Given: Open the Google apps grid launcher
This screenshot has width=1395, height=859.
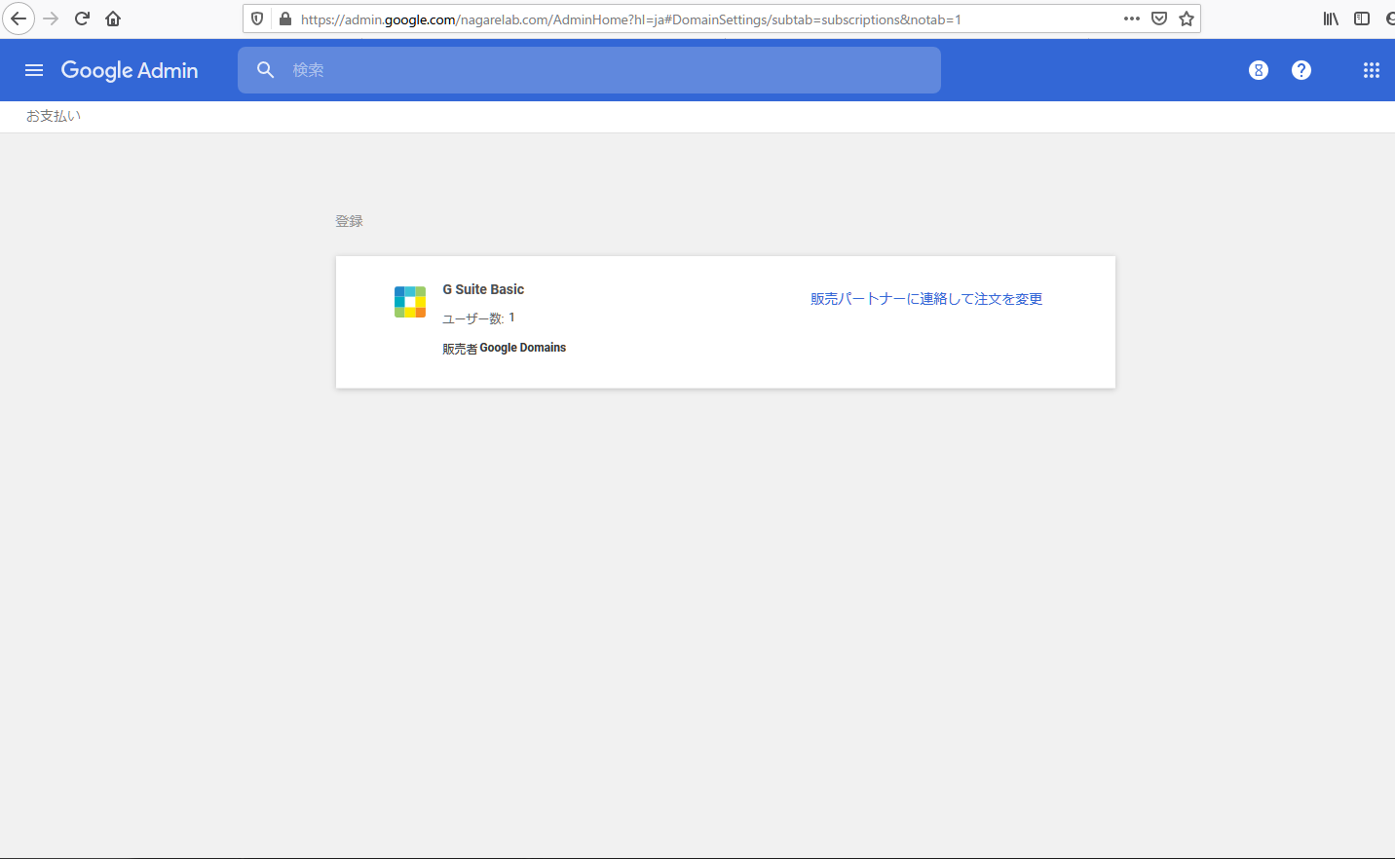Looking at the screenshot, I should (x=1372, y=70).
